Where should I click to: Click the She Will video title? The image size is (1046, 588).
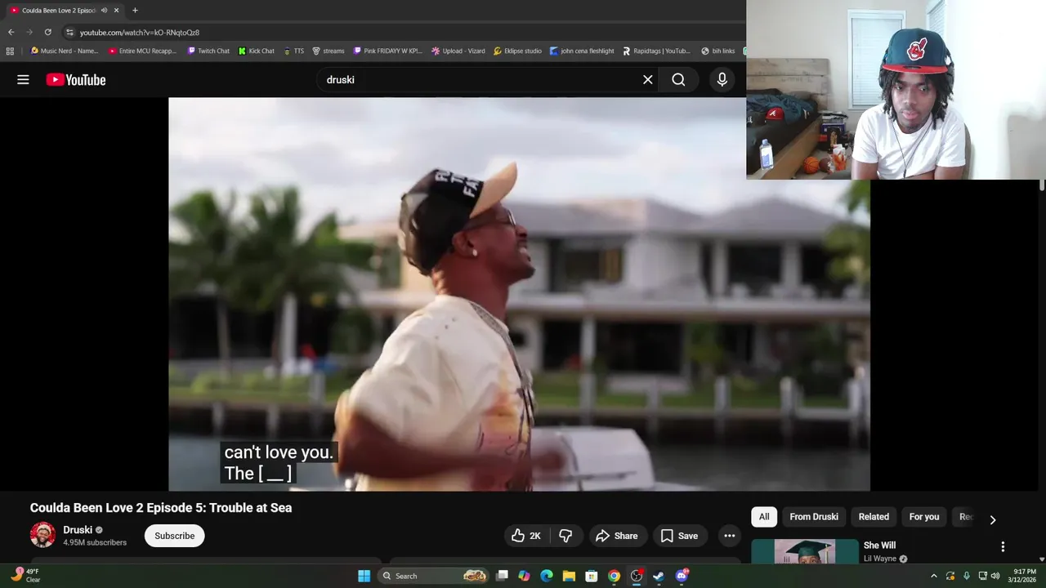[x=879, y=545]
